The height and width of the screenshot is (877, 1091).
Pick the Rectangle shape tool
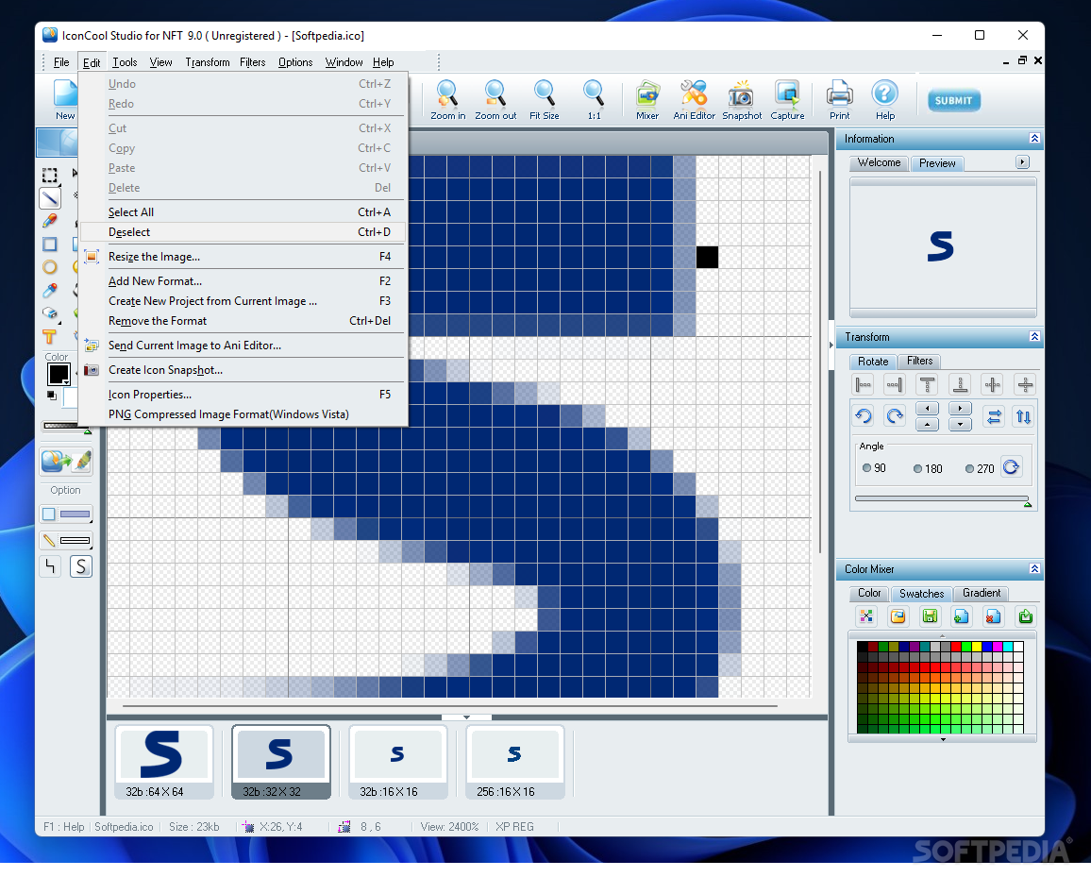click(x=49, y=245)
